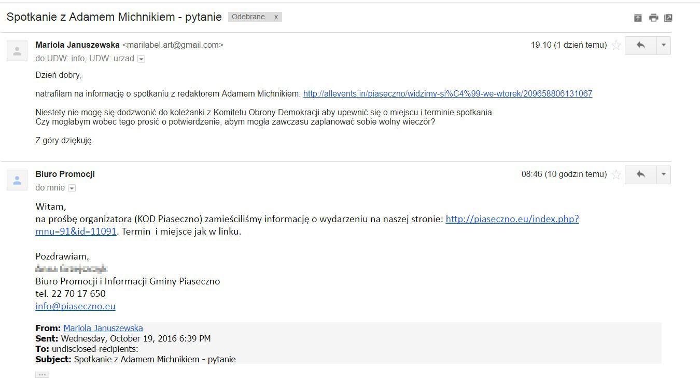700x382 pixels.
Task: Star the message from Mariola Januszewska
Action: click(617, 45)
